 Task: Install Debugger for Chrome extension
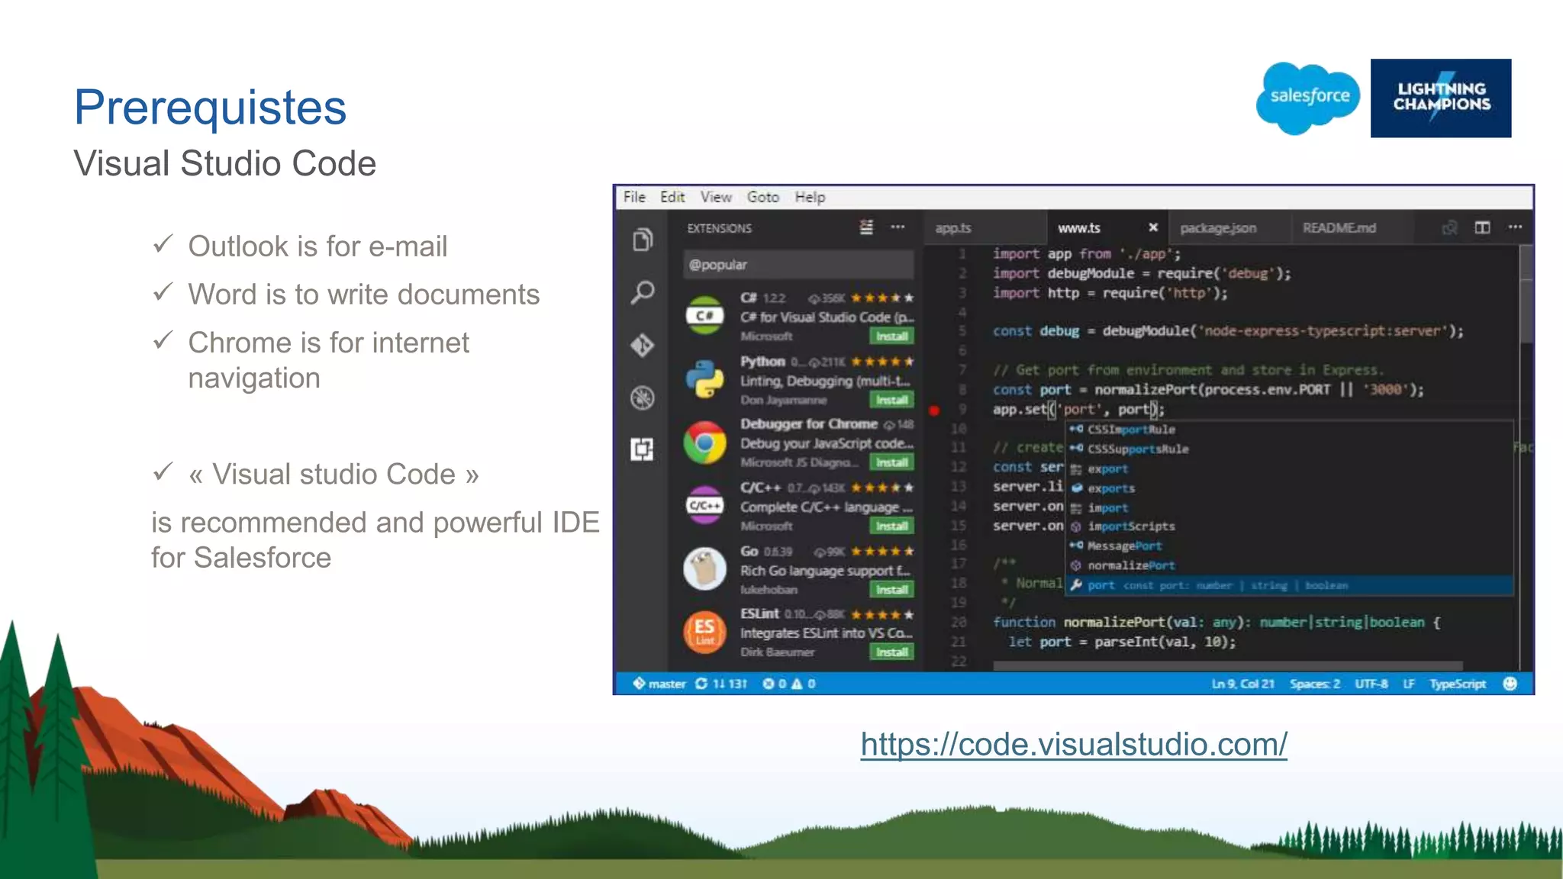tap(891, 462)
